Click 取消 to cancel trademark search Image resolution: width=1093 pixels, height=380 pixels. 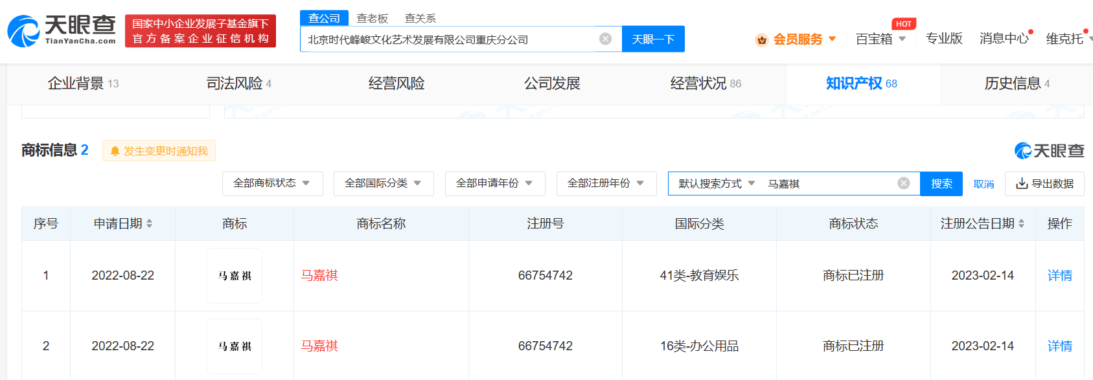[984, 184]
